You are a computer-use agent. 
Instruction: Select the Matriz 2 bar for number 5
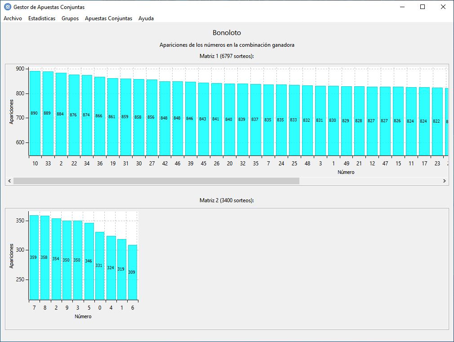point(89,261)
